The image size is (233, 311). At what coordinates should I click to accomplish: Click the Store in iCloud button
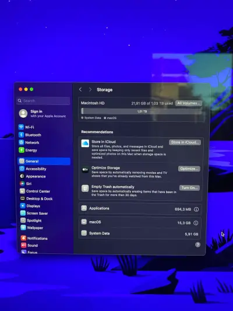[x=185, y=142]
